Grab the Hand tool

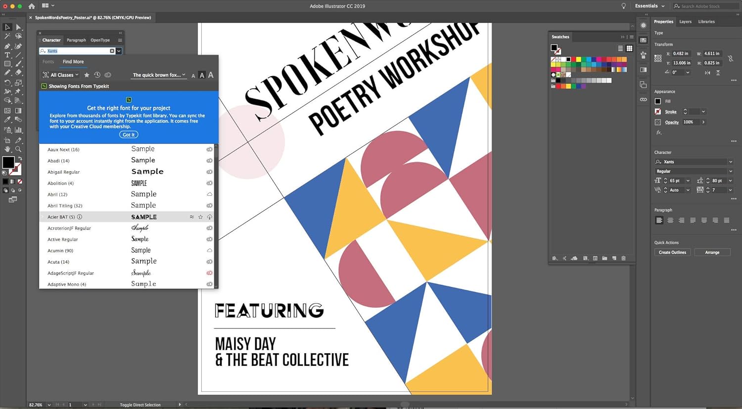(x=7, y=149)
